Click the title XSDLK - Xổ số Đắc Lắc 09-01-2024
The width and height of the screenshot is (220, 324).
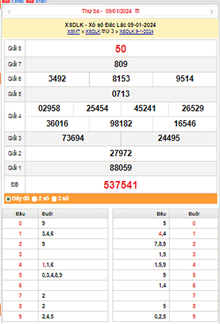coord(110,25)
